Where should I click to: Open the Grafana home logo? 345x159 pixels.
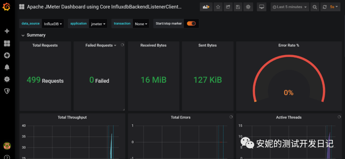7,7
